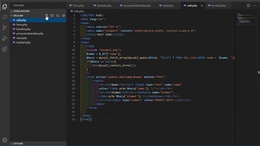Open form.php from the file tree
This screenshot has height=146, width=260.
pyautogui.click(x=38, y=24)
